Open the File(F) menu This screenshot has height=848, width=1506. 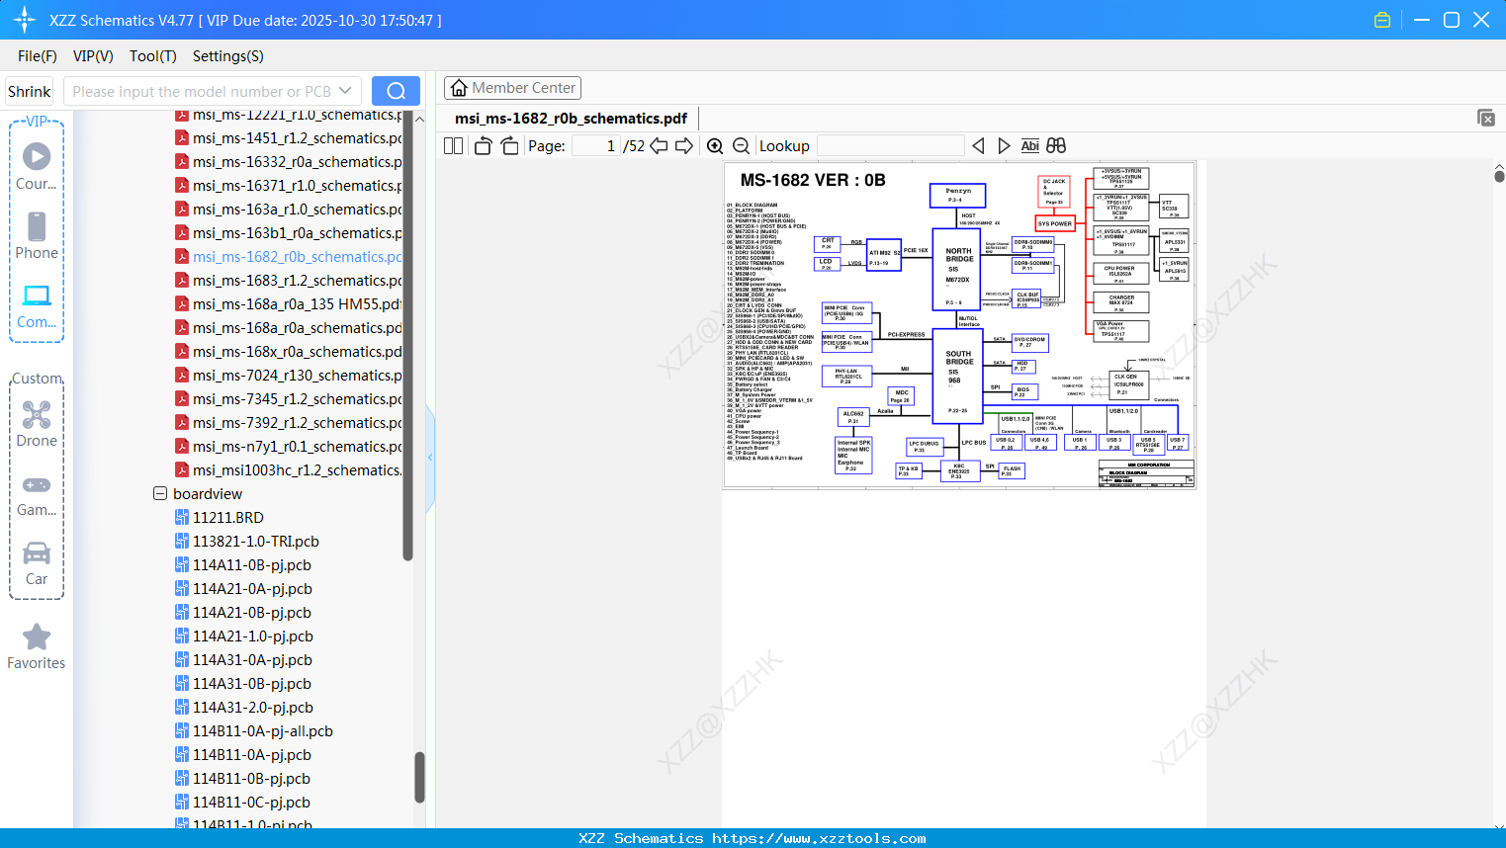[38, 56]
